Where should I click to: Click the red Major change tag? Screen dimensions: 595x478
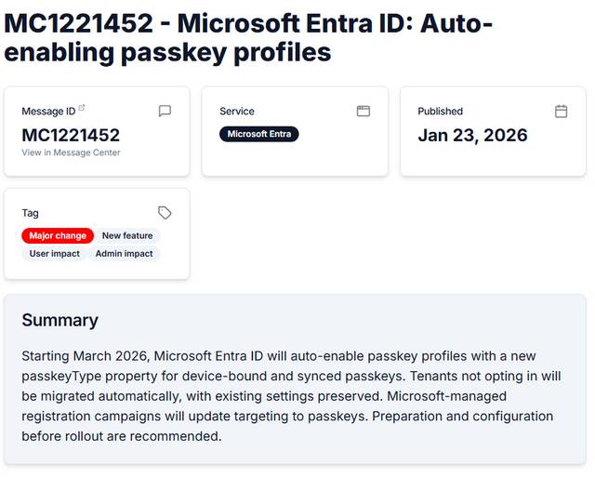58,236
